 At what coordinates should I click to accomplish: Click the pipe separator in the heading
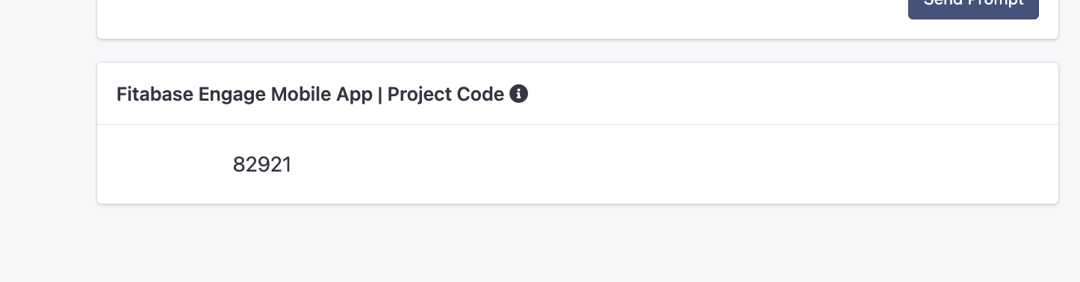[x=380, y=95]
